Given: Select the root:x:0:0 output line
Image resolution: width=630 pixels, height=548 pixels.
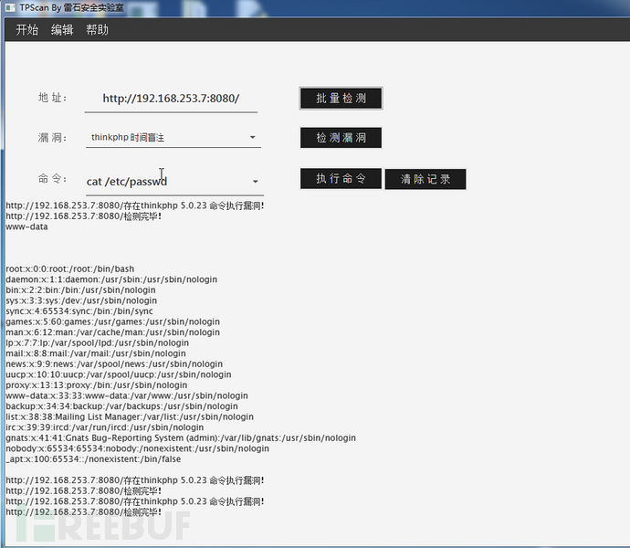Looking at the screenshot, I should [x=70, y=269].
